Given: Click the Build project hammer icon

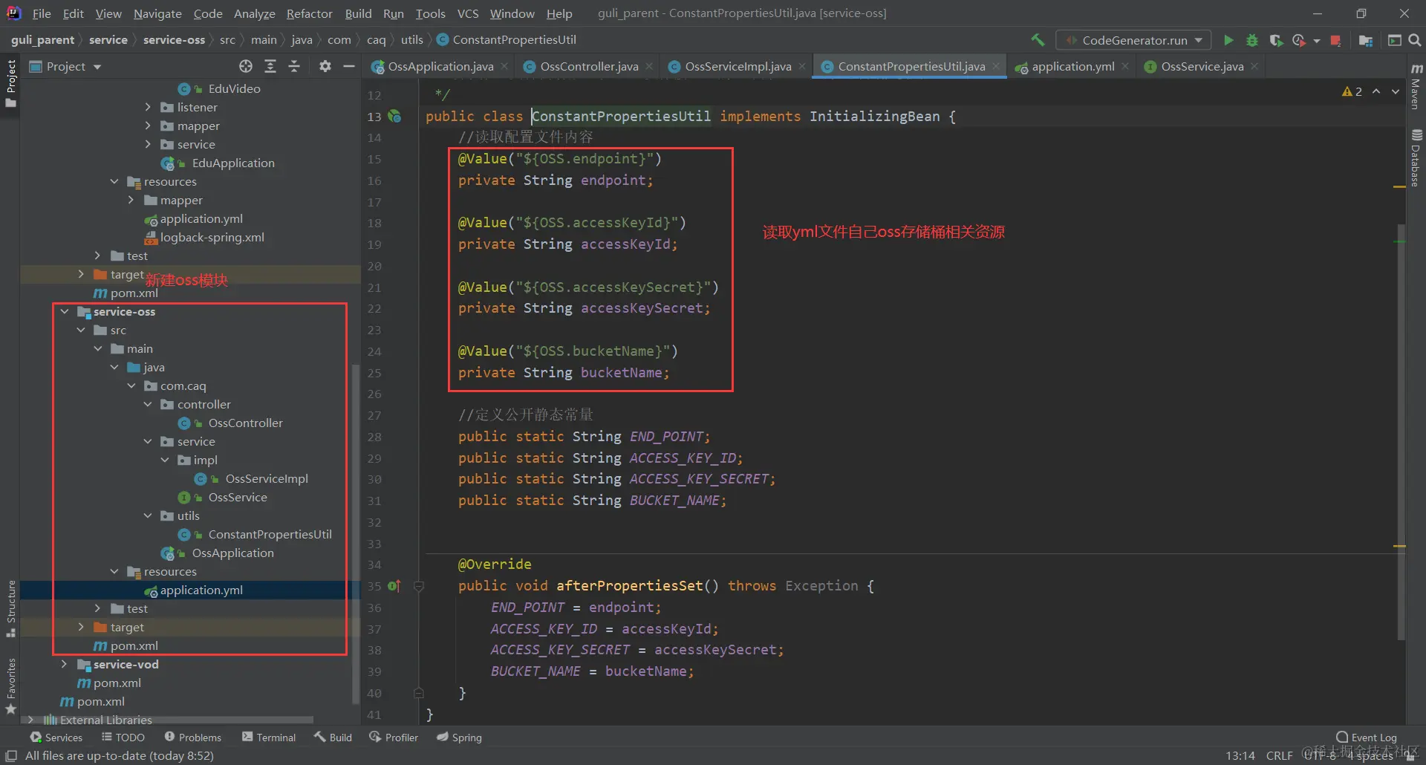Looking at the screenshot, I should click(x=1038, y=40).
